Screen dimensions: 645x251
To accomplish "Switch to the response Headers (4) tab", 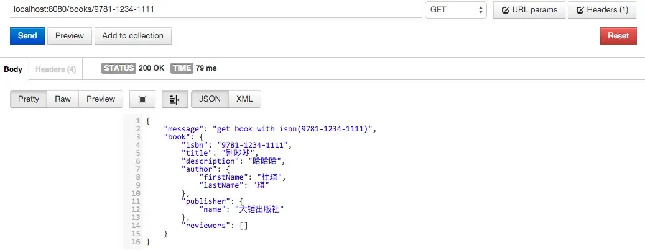I will point(55,69).
